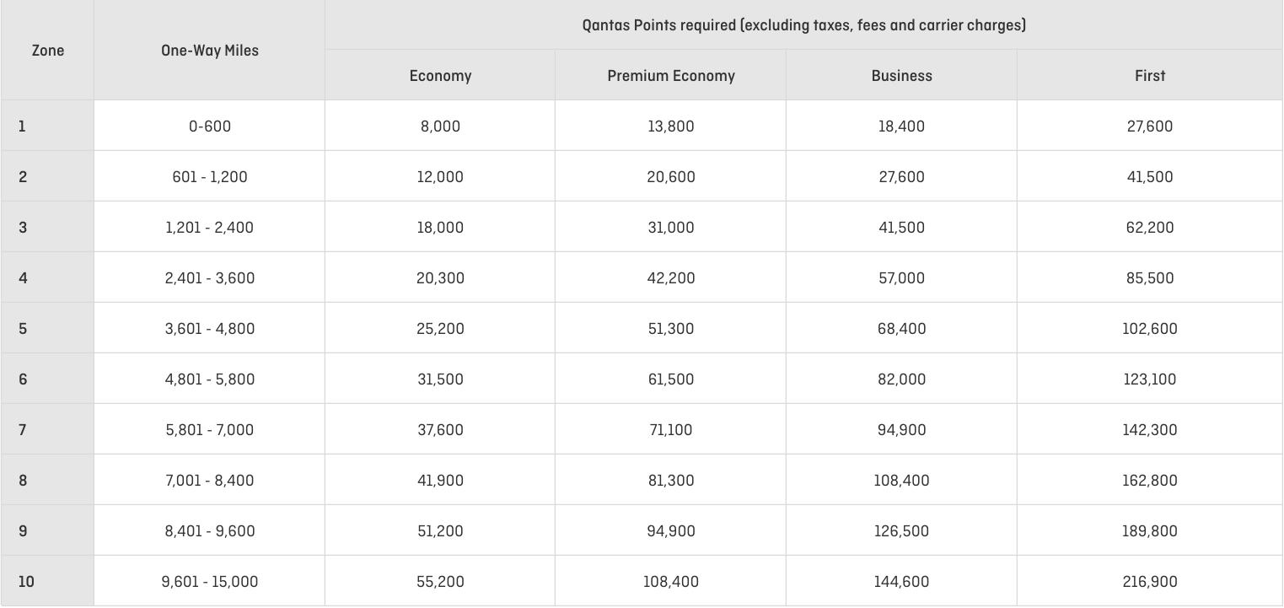Click the 85,500 First points cell
This screenshot has width=1284, height=608.
tap(1150, 277)
